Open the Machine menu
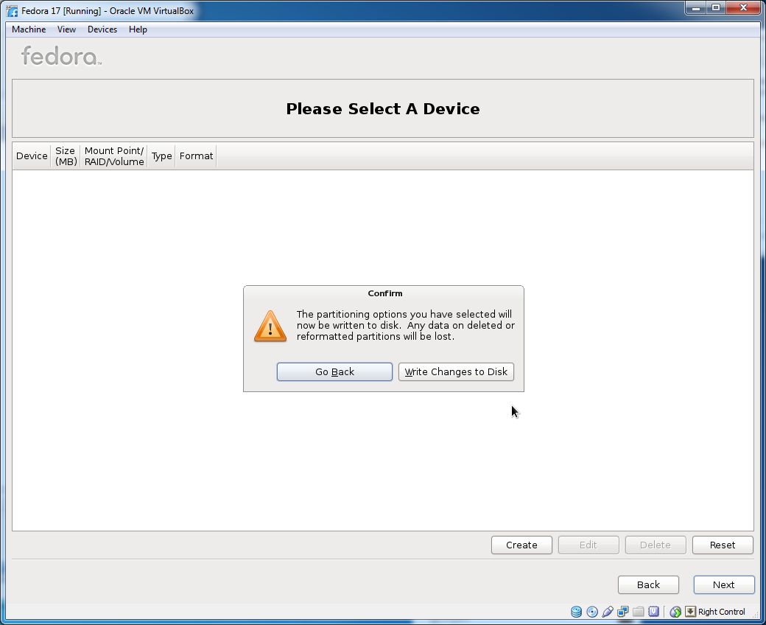The height and width of the screenshot is (625, 766). click(x=29, y=29)
